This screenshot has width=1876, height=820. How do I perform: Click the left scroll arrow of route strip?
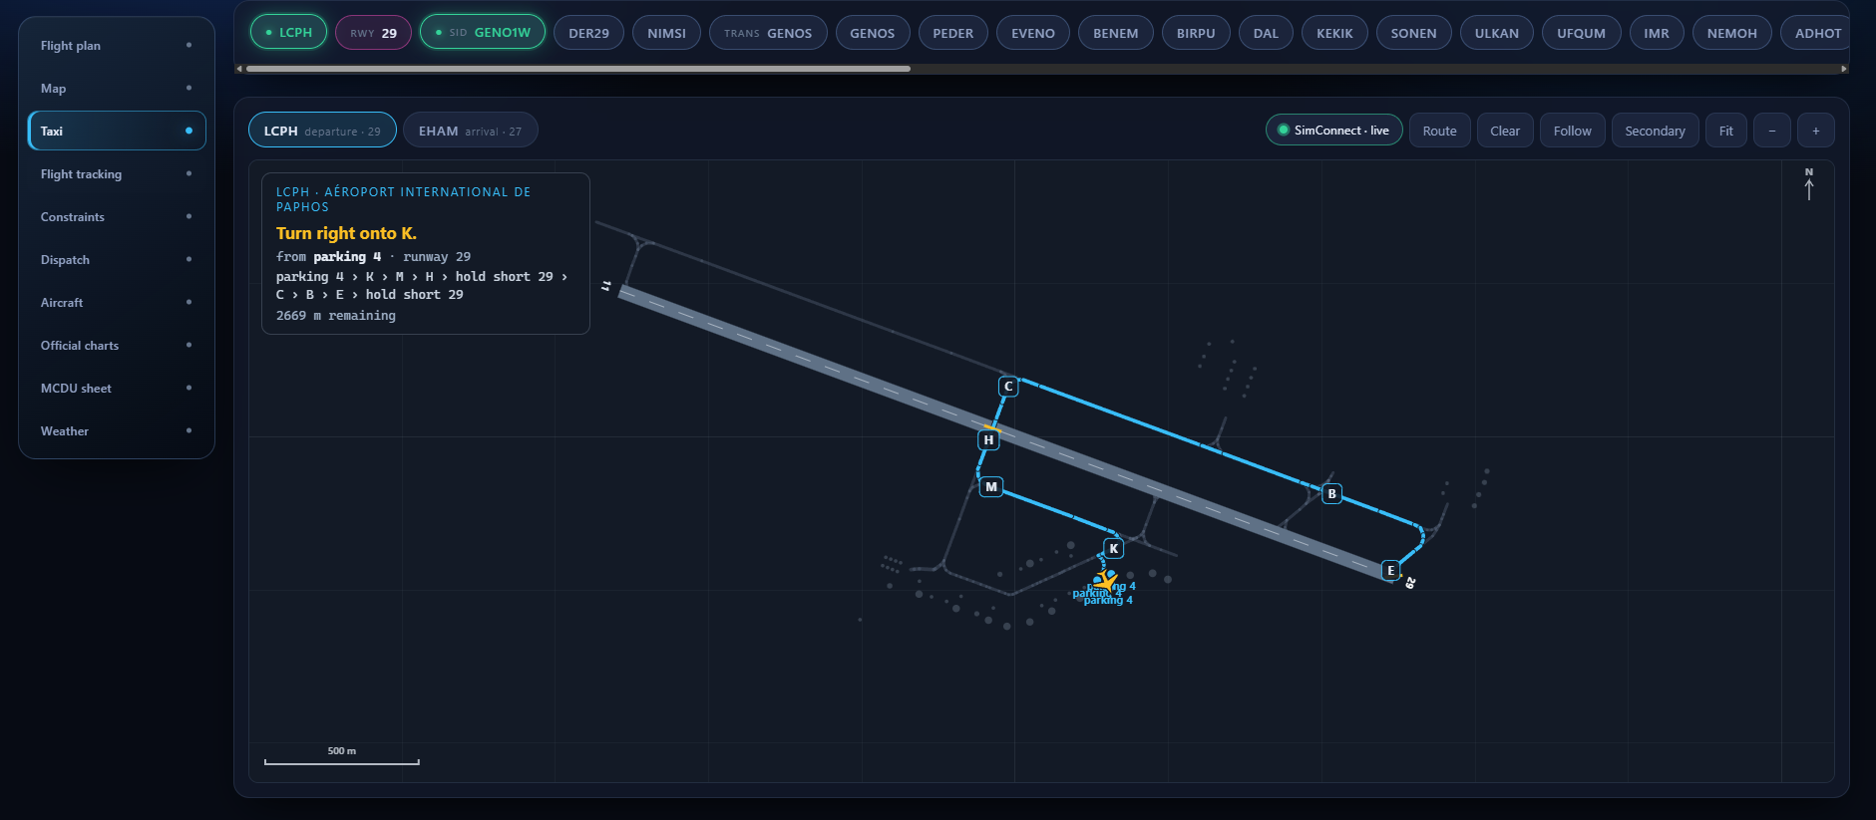(238, 69)
